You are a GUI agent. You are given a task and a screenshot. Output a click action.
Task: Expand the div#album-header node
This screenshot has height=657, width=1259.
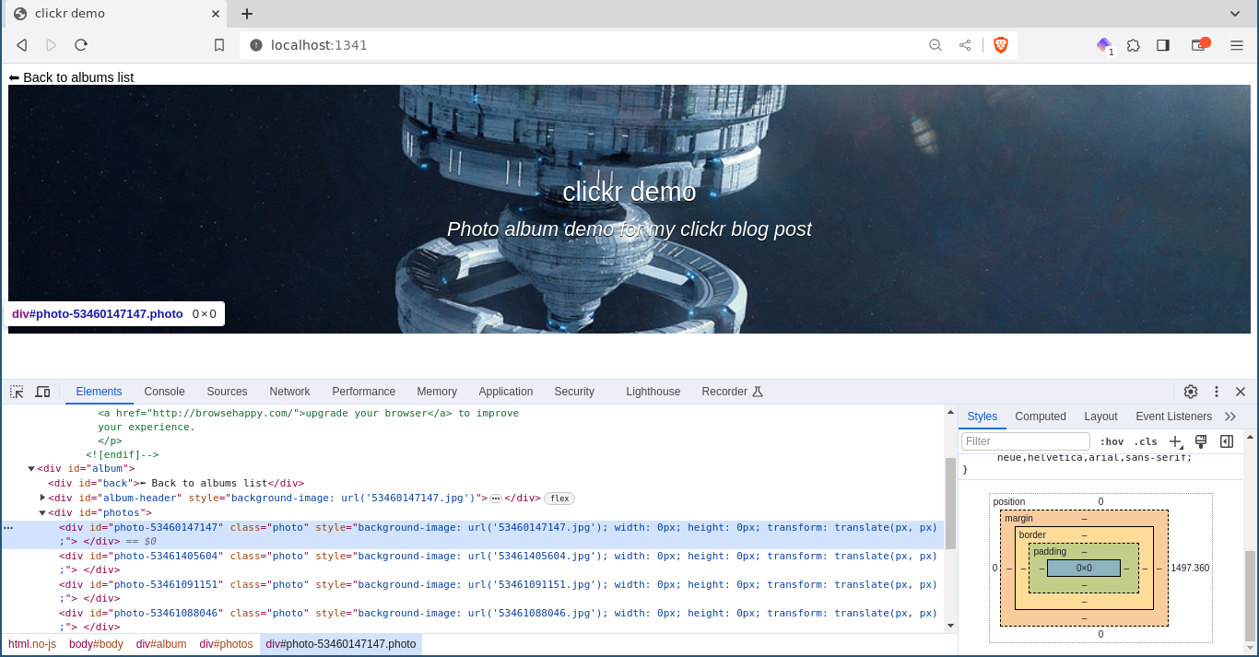(42, 498)
